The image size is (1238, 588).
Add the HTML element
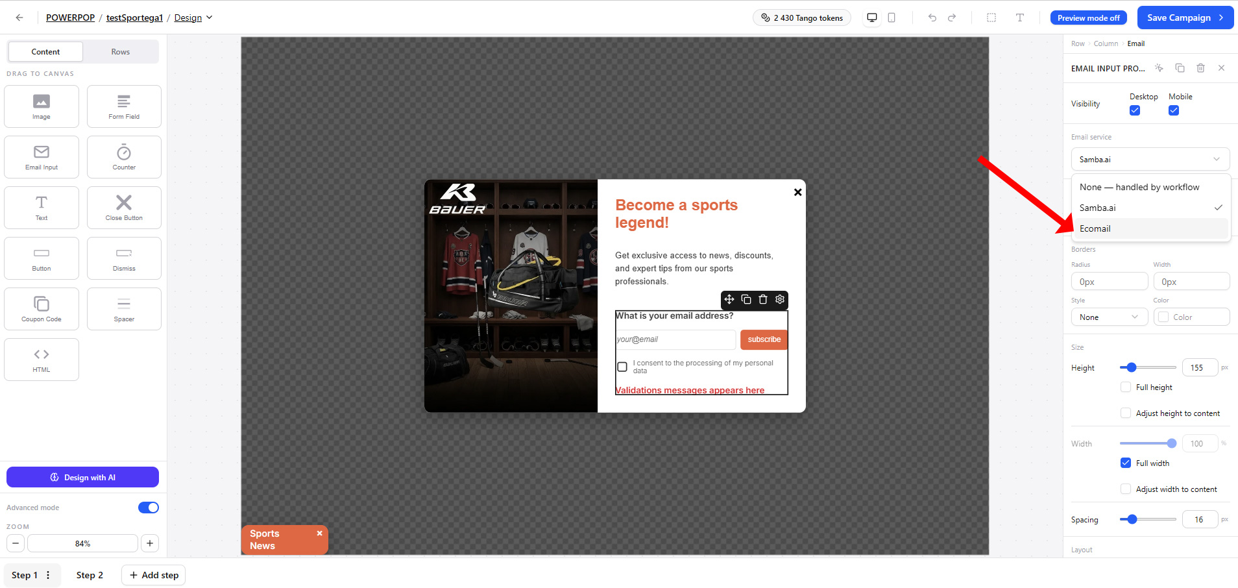[x=42, y=360]
